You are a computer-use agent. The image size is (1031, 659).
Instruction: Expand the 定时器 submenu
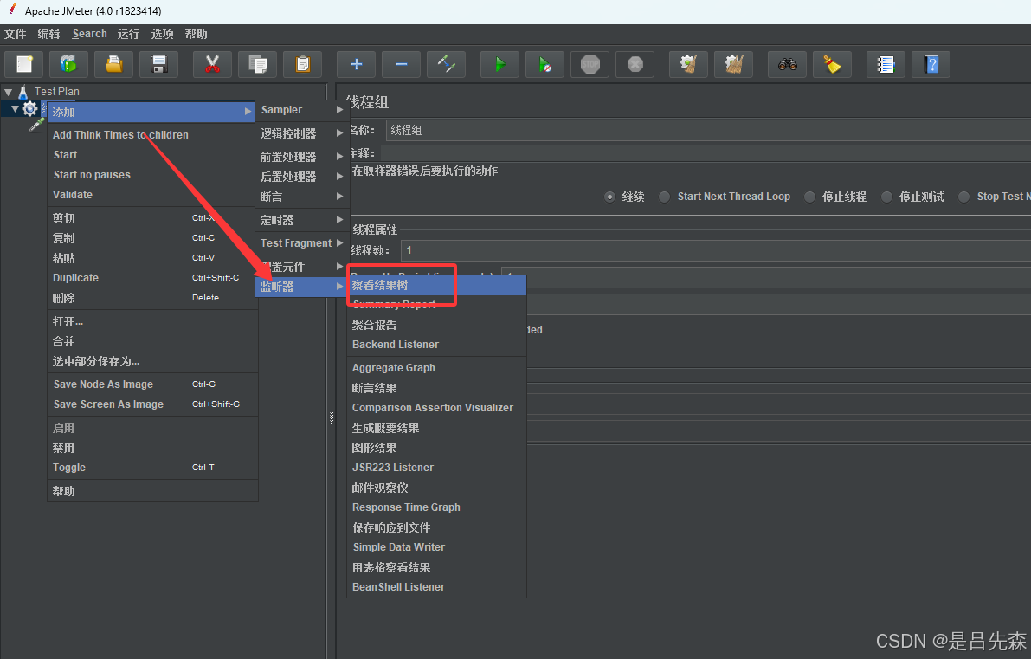click(x=302, y=220)
